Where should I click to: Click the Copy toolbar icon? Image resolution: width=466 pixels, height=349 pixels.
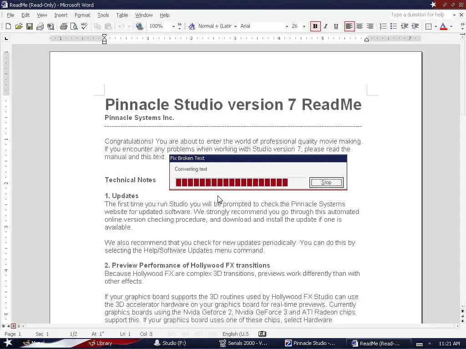[97, 26]
